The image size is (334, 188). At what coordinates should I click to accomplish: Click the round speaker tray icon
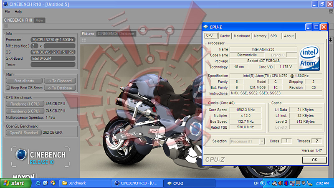coord(304,183)
